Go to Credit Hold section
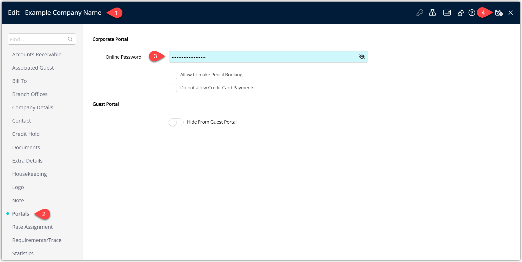The height and width of the screenshot is (262, 522). [26, 134]
